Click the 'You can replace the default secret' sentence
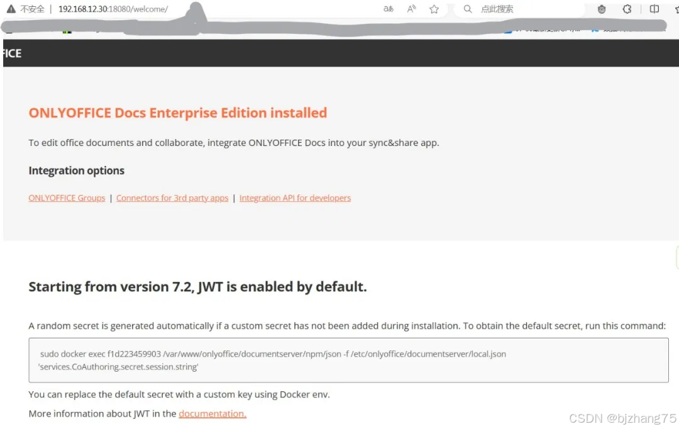 [179, 394]
